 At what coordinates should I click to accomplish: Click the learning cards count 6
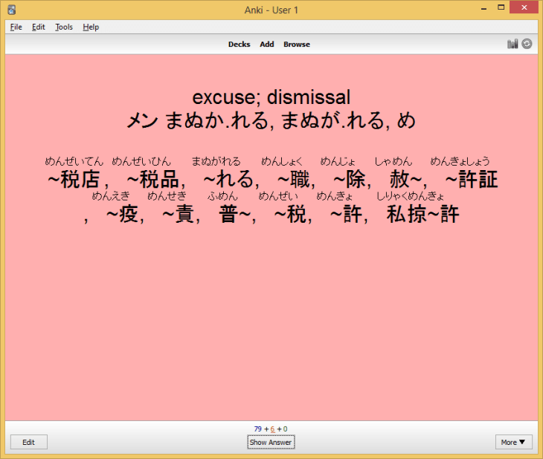(272, 429)
